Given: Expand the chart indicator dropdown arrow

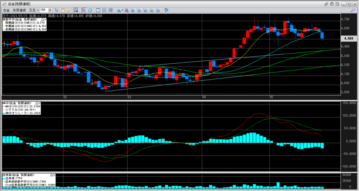Looking at the screenshot, I should pyautogui.click(x=123, y=10).
